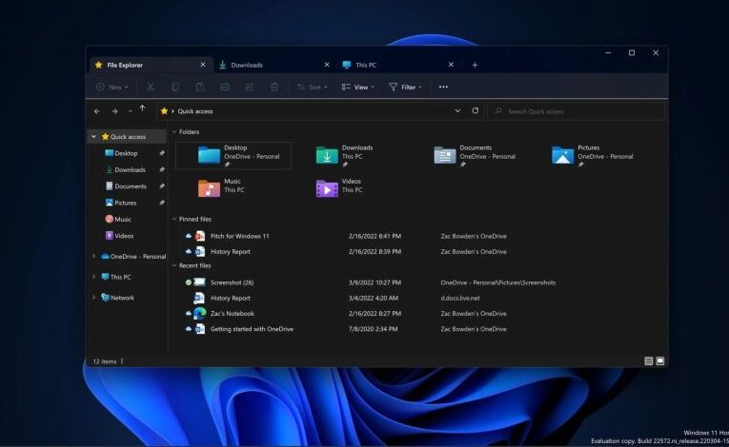Close the This PC tab

451,65
